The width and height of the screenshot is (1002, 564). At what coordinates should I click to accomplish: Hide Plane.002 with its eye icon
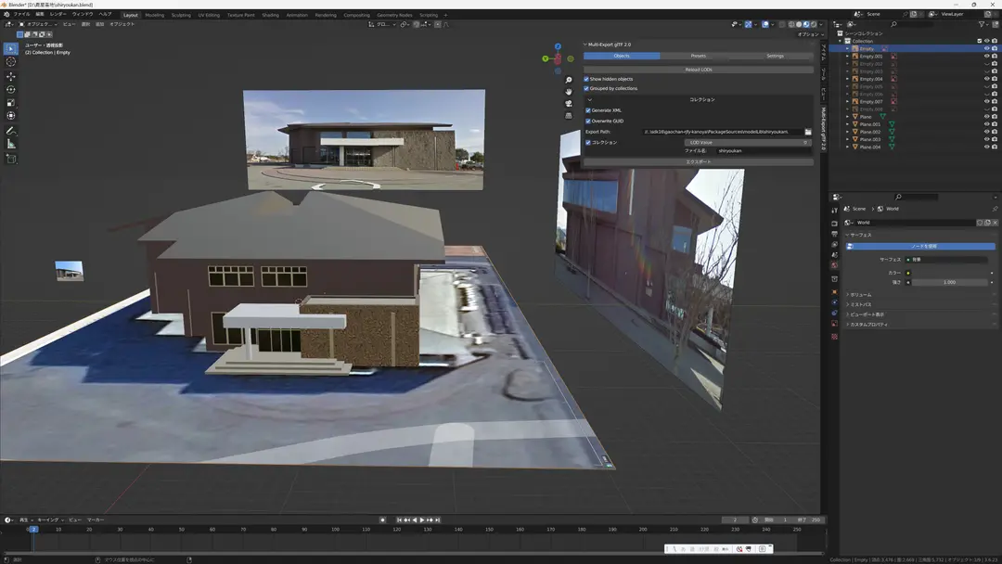coord(986,132)
